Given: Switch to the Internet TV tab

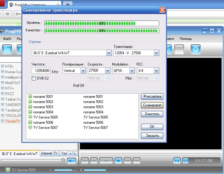Looking at the screenshot, I should coord(49,153).
